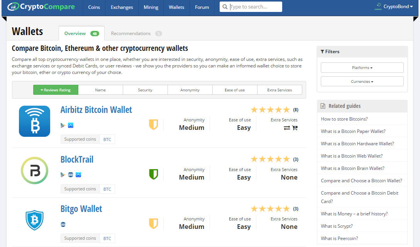Click Airbitz exchange service arrows icon
This screenshot has height=247, width=420.
pos(287,128)
